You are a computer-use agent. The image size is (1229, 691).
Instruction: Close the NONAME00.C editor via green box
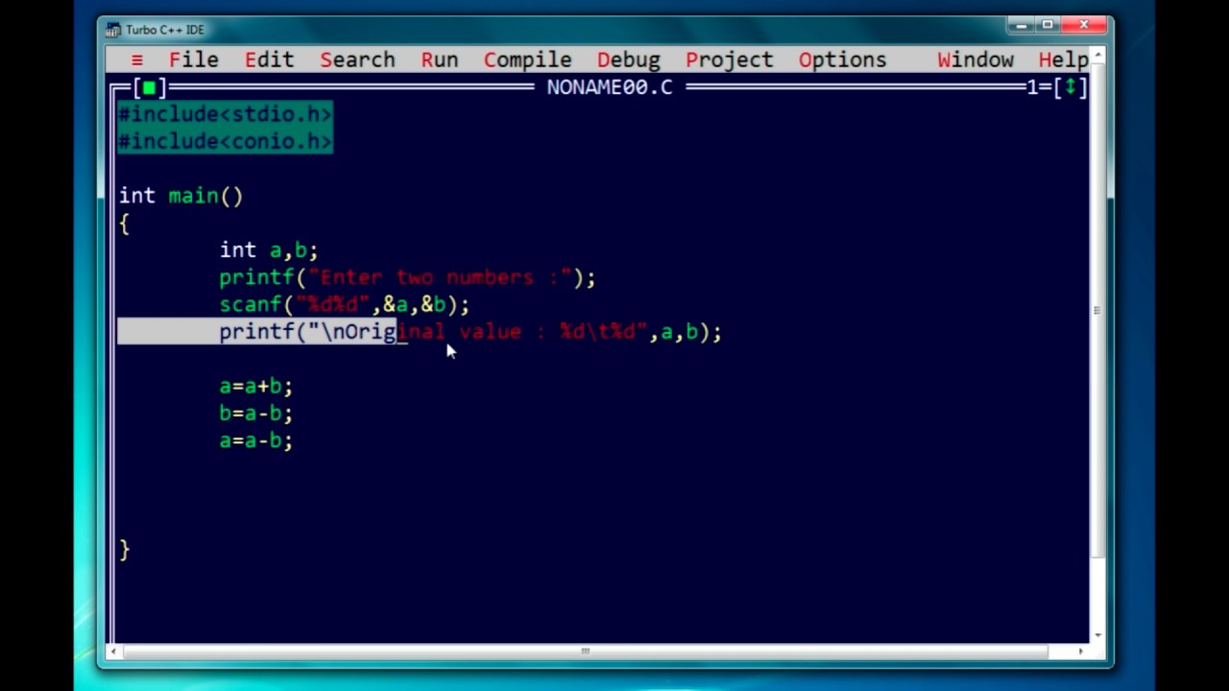pos(149,87)
